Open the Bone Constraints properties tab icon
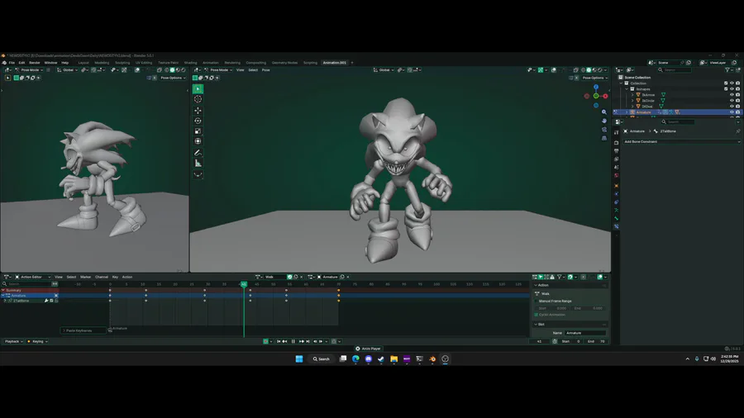The width and height of the screenshot is (744, 418). click(617, 226)
